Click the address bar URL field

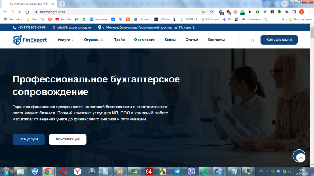tap(118, 12)
